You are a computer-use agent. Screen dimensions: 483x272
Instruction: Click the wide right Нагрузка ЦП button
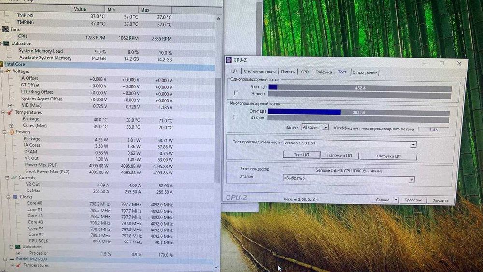pyautogui.click(x=388, y=156)
